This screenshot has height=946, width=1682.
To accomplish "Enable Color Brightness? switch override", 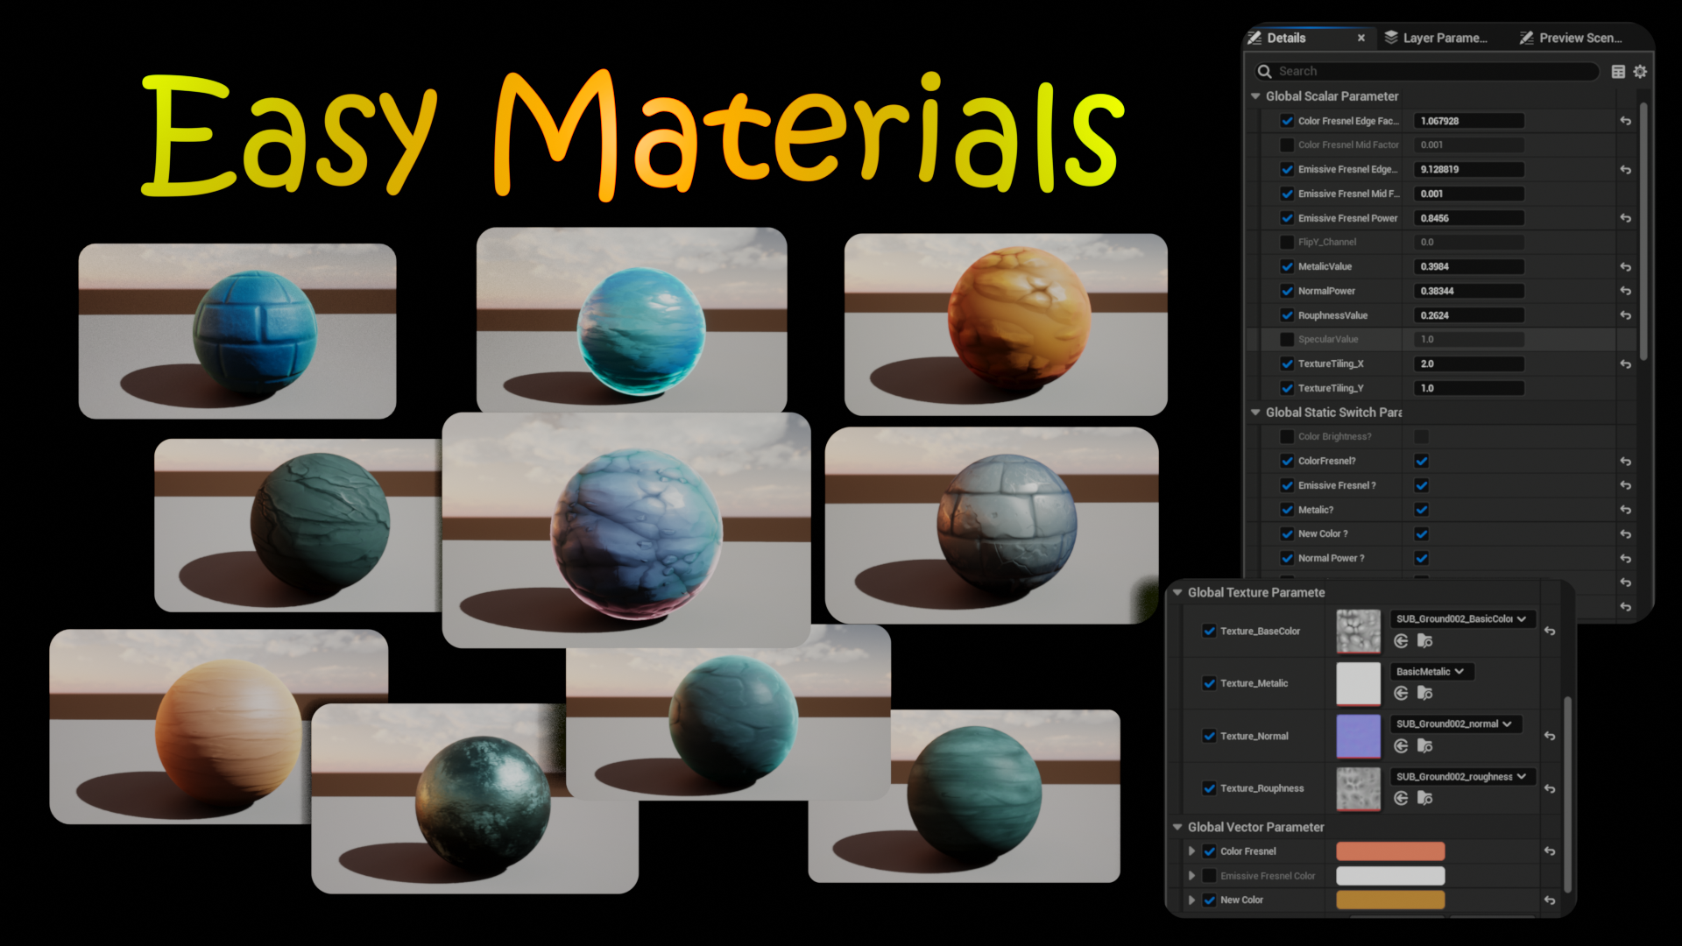I will [1287, 437].
